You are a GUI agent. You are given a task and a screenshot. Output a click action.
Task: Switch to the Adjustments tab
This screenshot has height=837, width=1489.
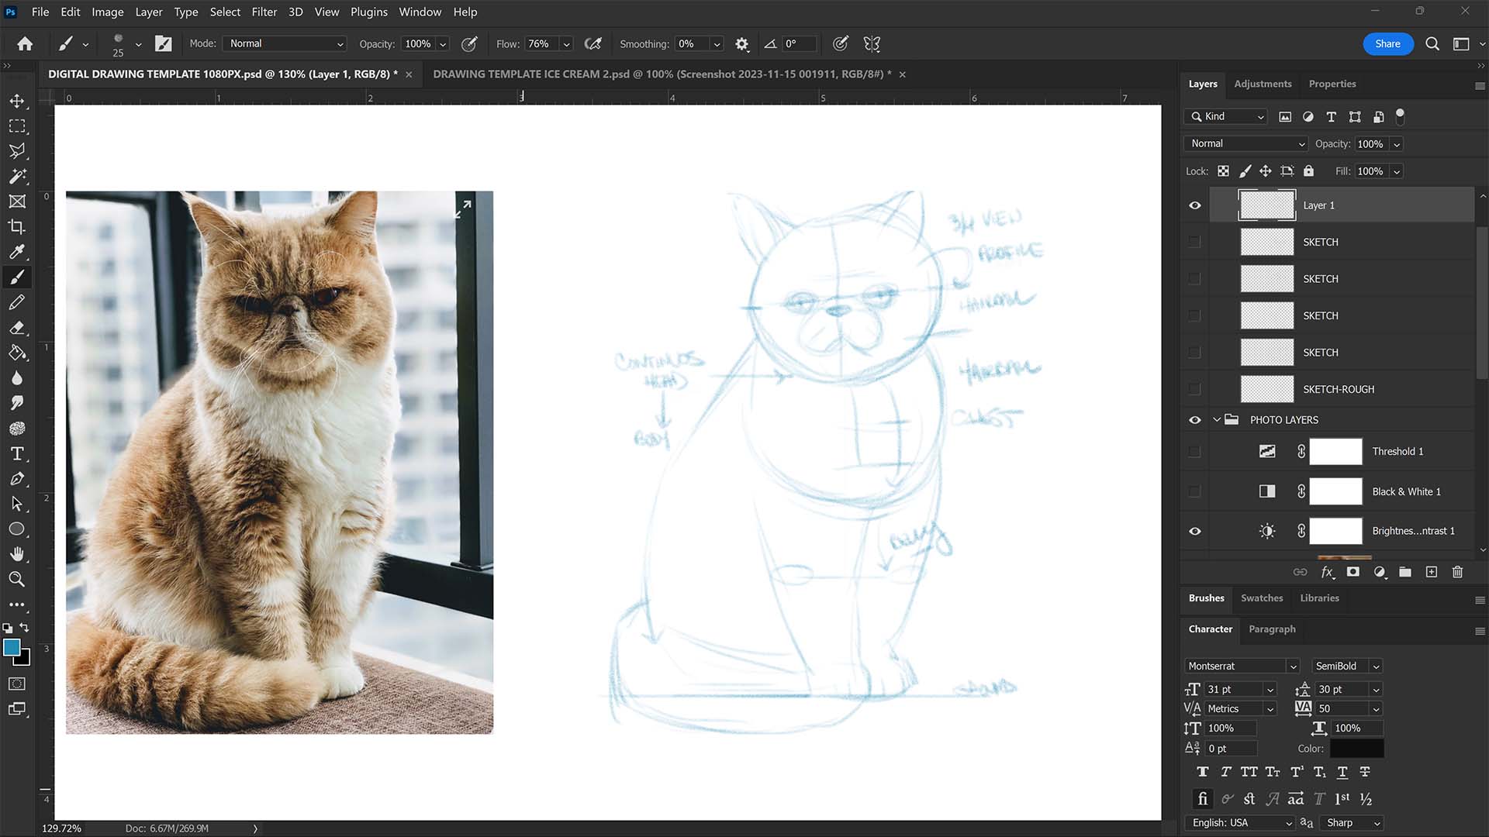(x=1263, y=84)
